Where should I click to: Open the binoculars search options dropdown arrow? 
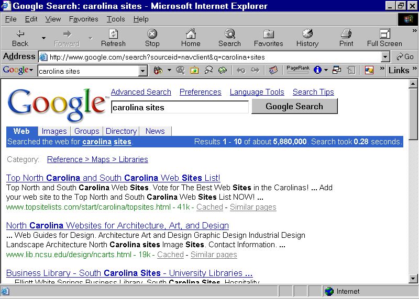click(169, 70)
